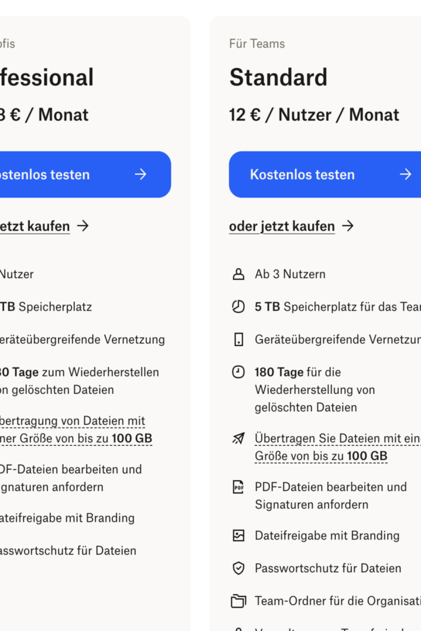Click the folder icon beside 'Team-Ordner für die Organisation'
The height and width of the screenshot is (631, 421).
point(238,601)
